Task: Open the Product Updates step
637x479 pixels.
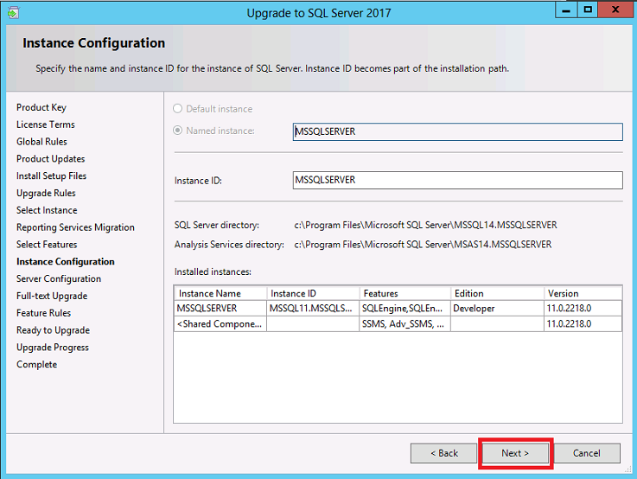Action: pyautogui.click(x=51, y=158)
